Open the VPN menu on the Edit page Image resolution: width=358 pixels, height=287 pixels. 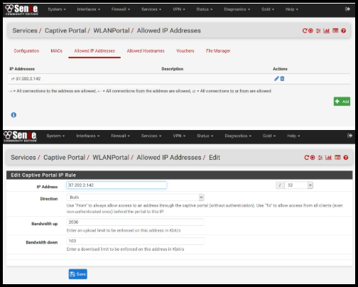[179, 136]
